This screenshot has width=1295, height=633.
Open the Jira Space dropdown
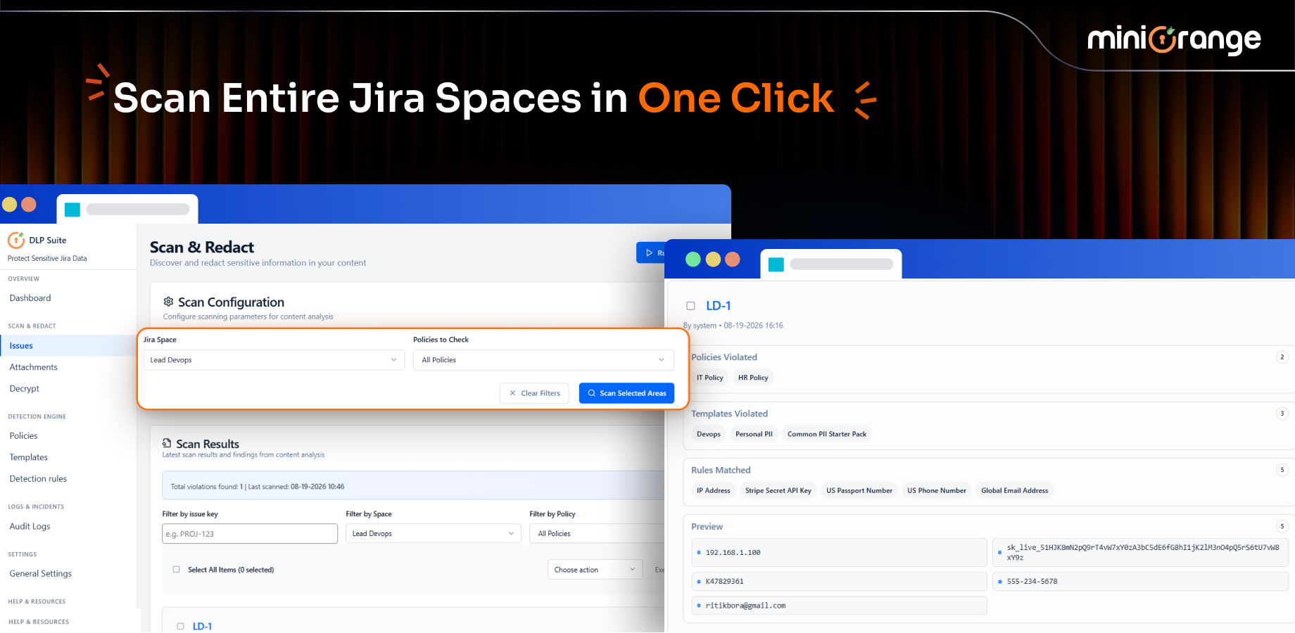click(274, 360)
